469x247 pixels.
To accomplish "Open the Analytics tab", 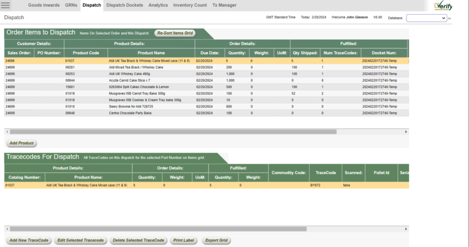I will click(x=158, y=5).
